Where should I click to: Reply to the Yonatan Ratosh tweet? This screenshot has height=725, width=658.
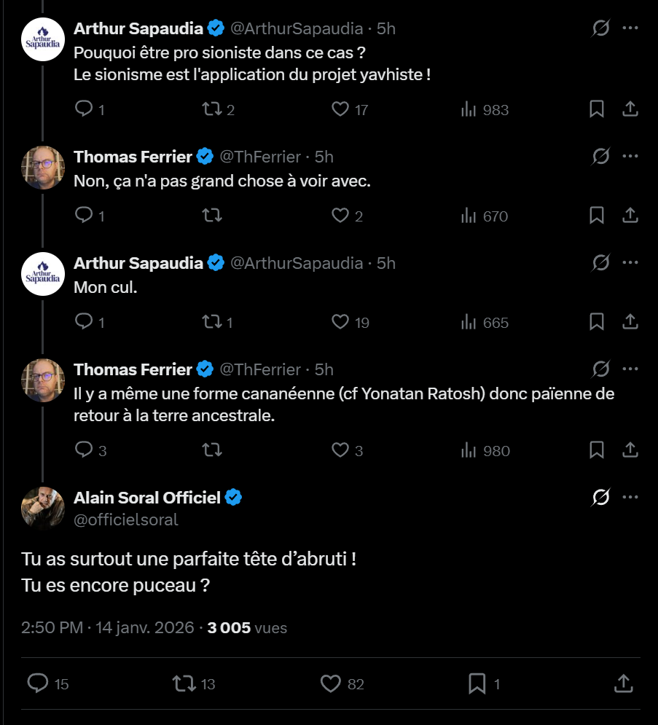[85, 450]
